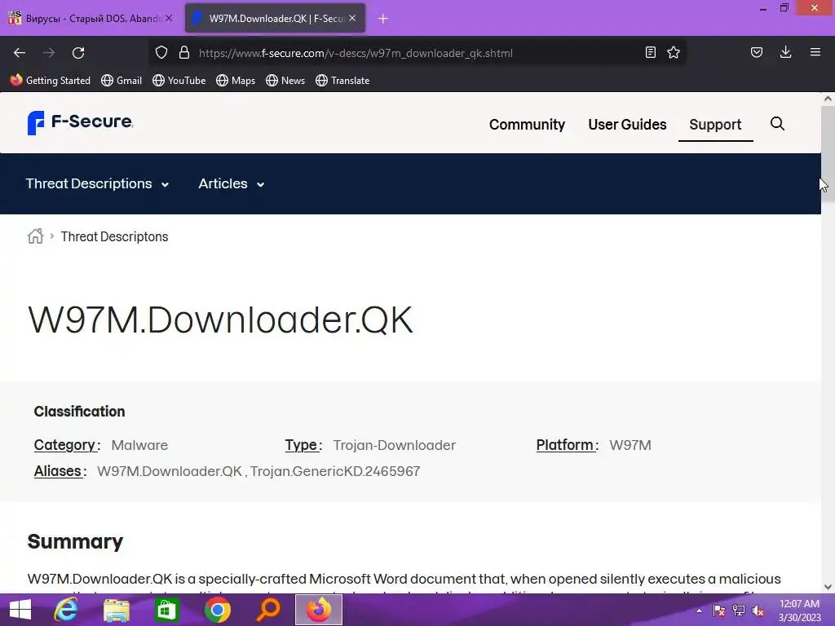Open Windows Start menu

pos(20,610)
